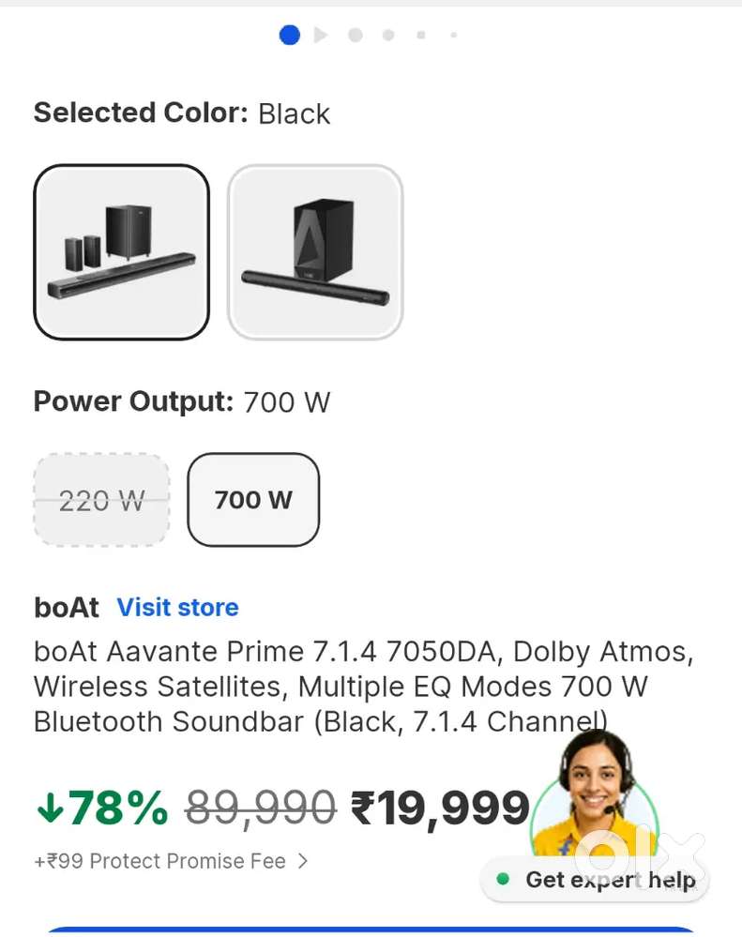This screenshot has height=937, width=742.
Task: Select the fourth carousel indicator dot
Action: click(x=388, y=35)
